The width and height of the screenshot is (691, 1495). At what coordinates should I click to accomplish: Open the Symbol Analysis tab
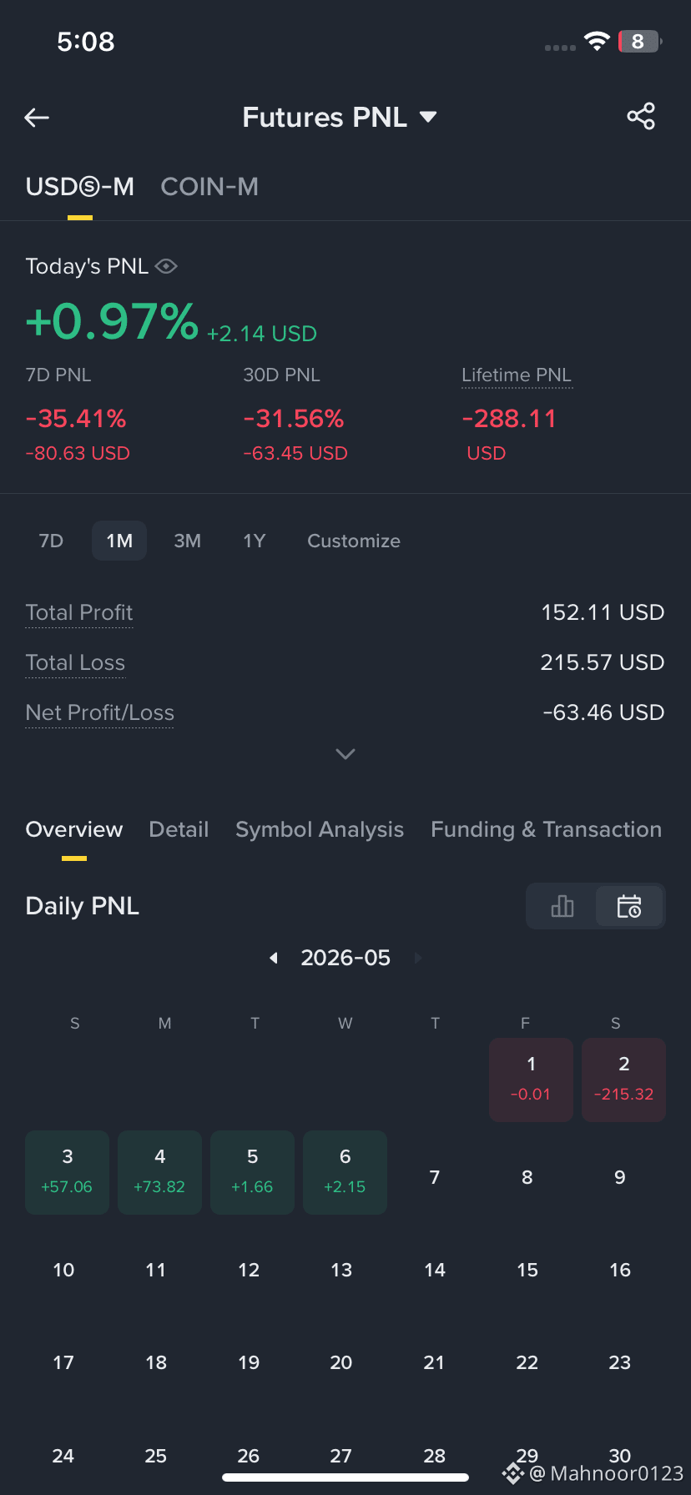(x=320, y=829)
